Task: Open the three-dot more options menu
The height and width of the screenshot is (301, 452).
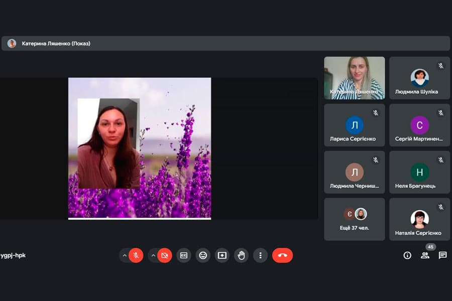Action: (260, 255)
